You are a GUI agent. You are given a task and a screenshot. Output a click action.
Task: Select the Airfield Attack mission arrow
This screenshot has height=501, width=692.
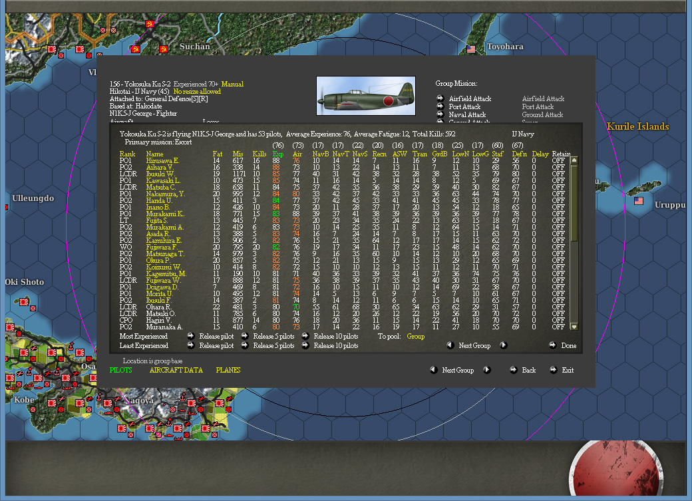coord(440,98)
